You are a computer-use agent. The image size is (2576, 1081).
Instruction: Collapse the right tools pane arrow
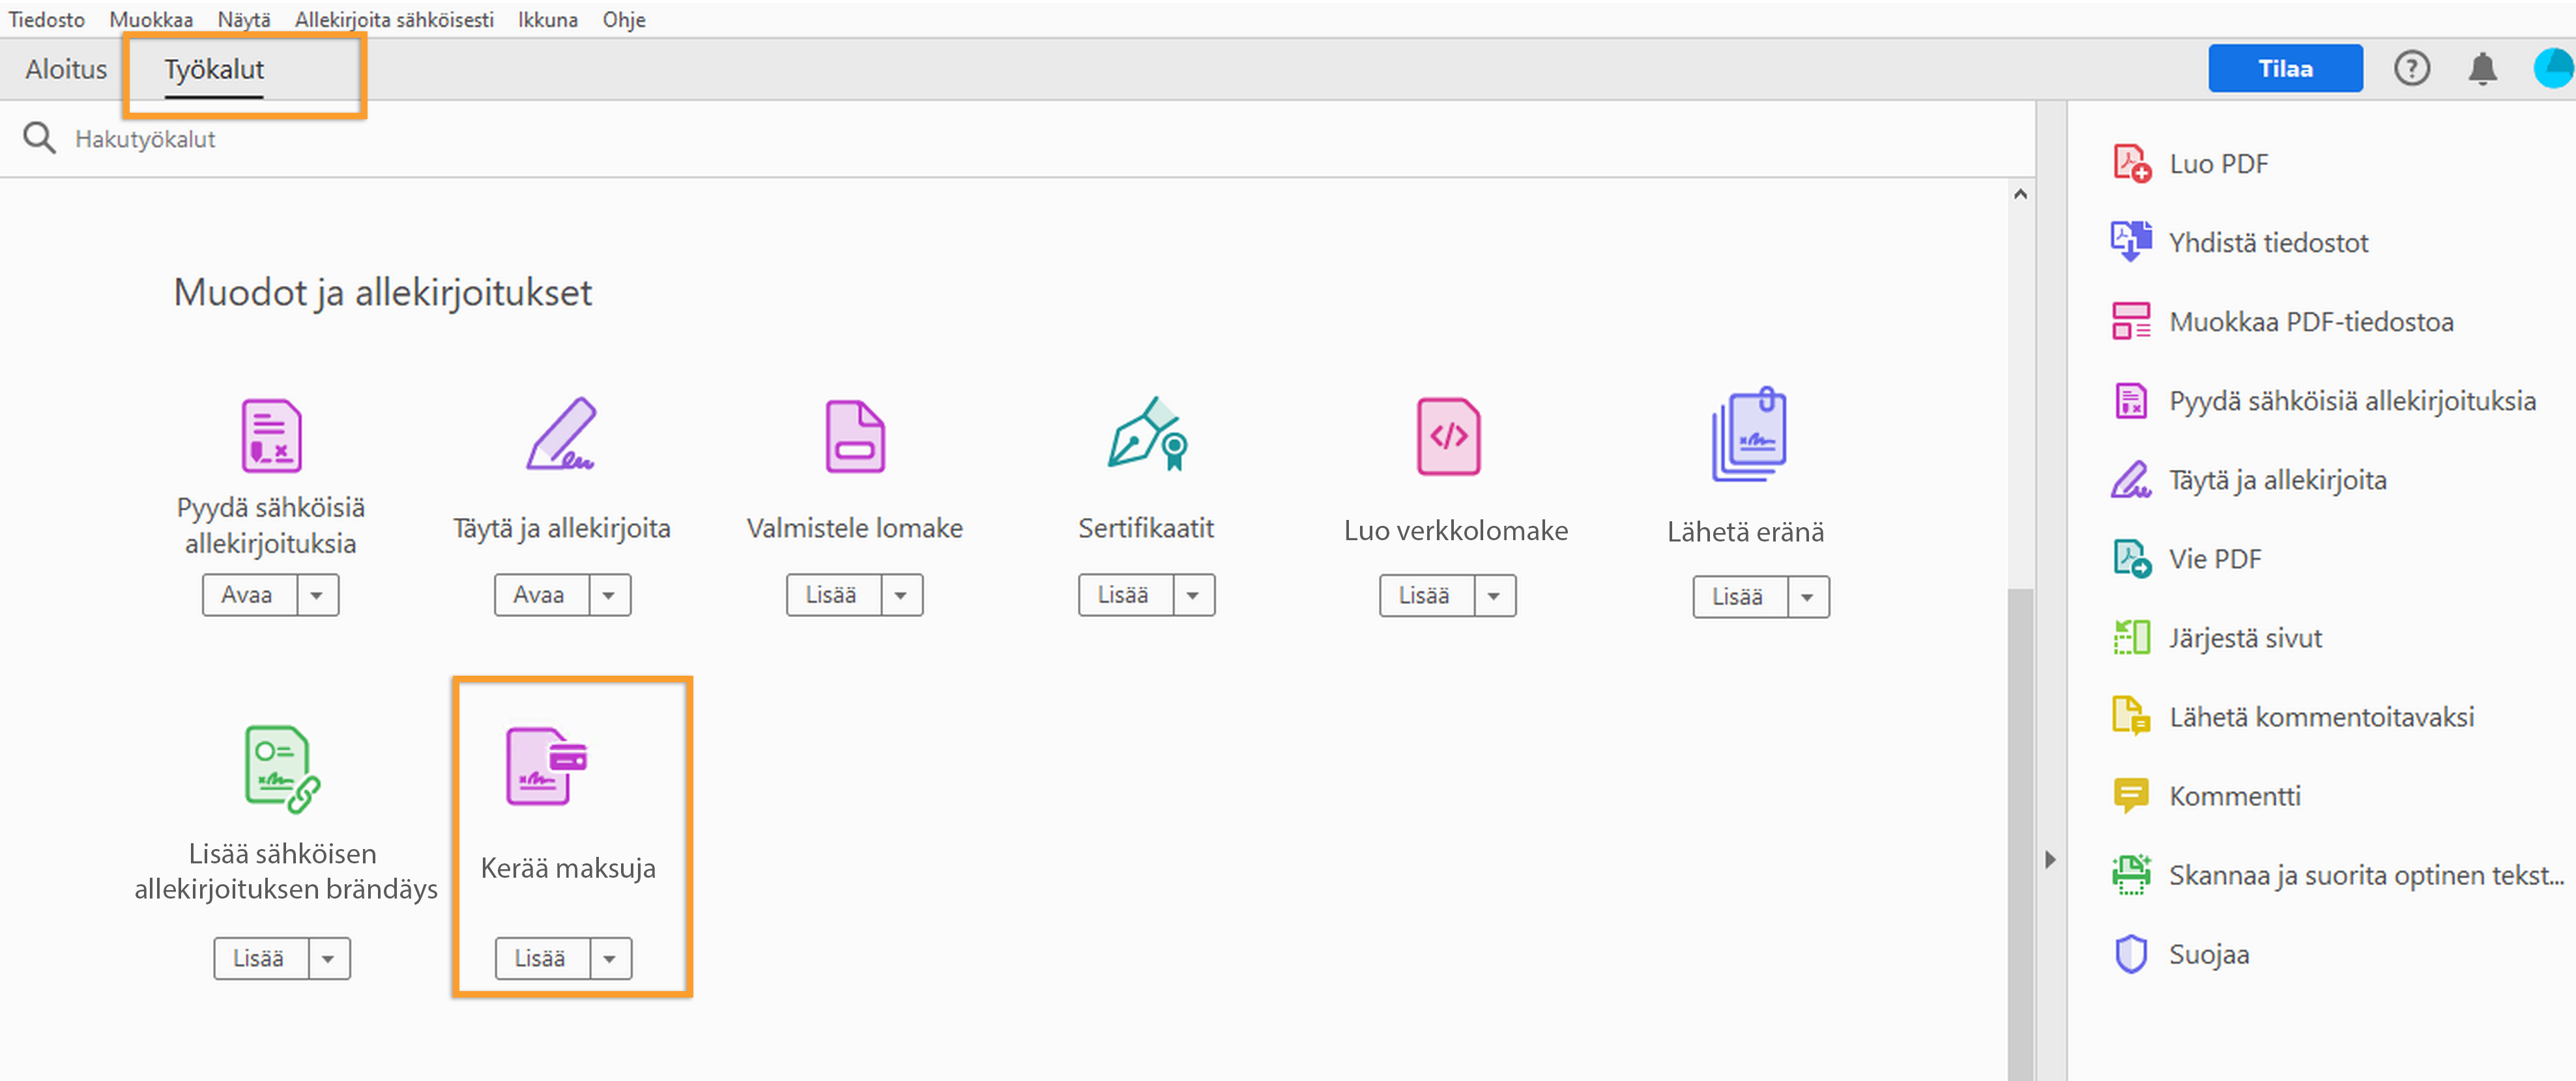[x=2050, y=860]
